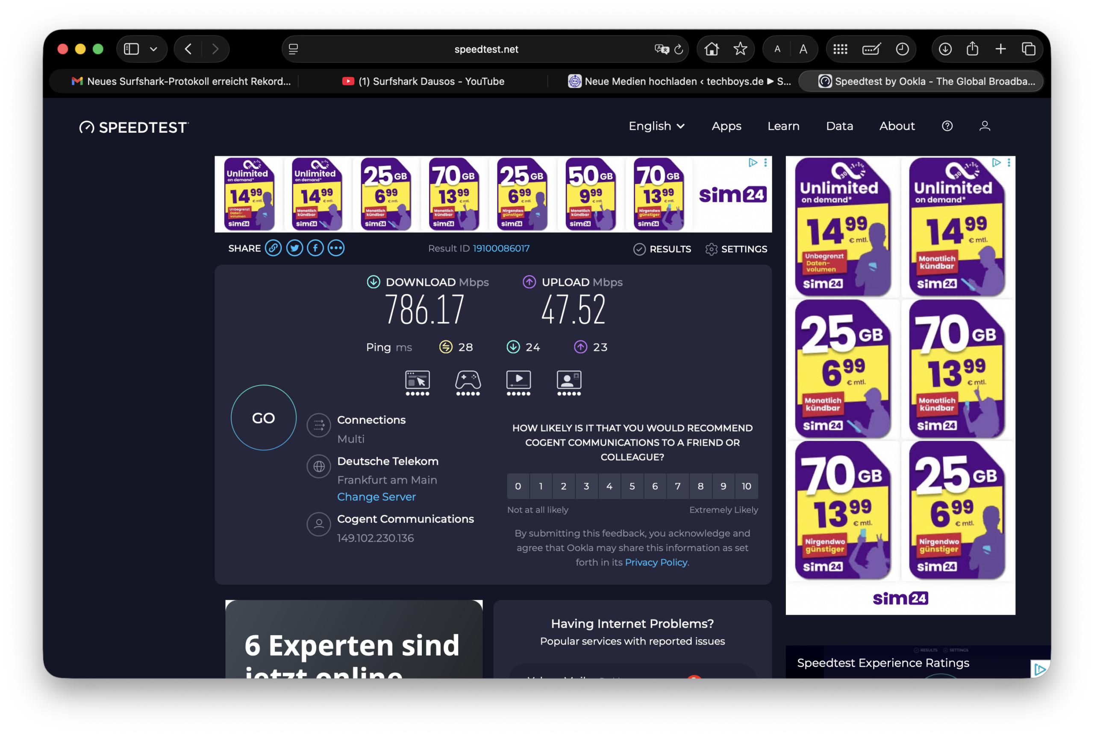Open more share options ellipsis icon
1094x735 pixels.
[x=336, y=248]
